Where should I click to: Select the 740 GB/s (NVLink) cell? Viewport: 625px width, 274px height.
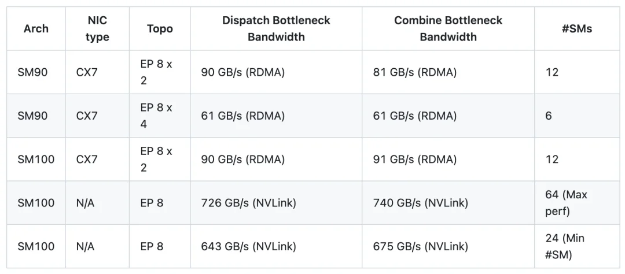[x=420, y=203]
